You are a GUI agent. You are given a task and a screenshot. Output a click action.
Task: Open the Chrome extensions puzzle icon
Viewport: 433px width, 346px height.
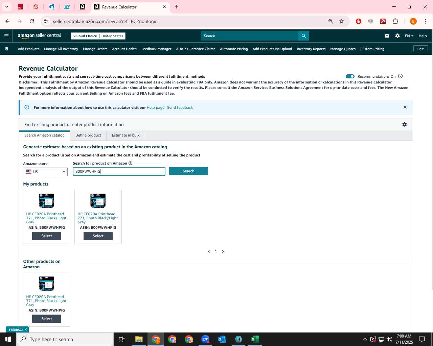[x=395, y=21]
